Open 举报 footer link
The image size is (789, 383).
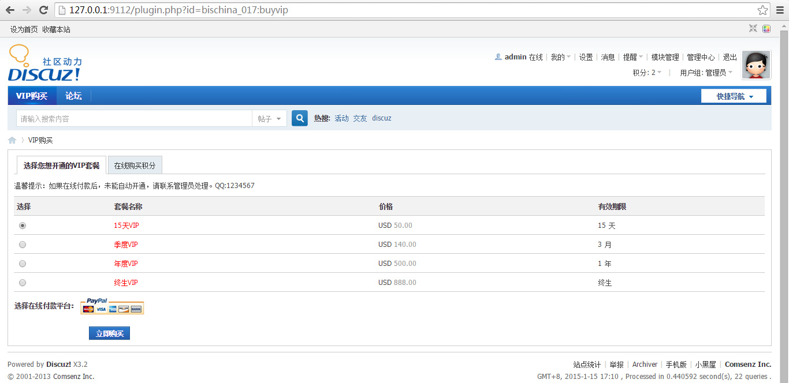616,365
